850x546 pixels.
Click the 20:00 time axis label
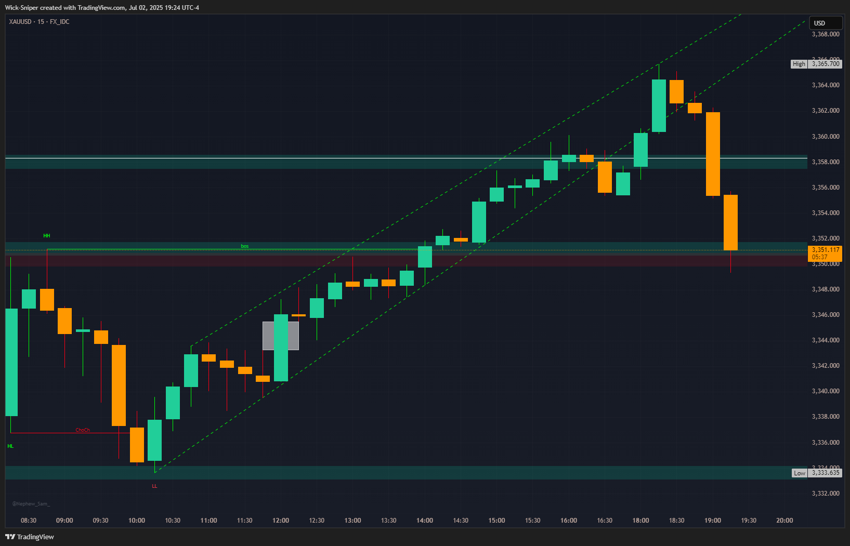[x=784, y=521]
